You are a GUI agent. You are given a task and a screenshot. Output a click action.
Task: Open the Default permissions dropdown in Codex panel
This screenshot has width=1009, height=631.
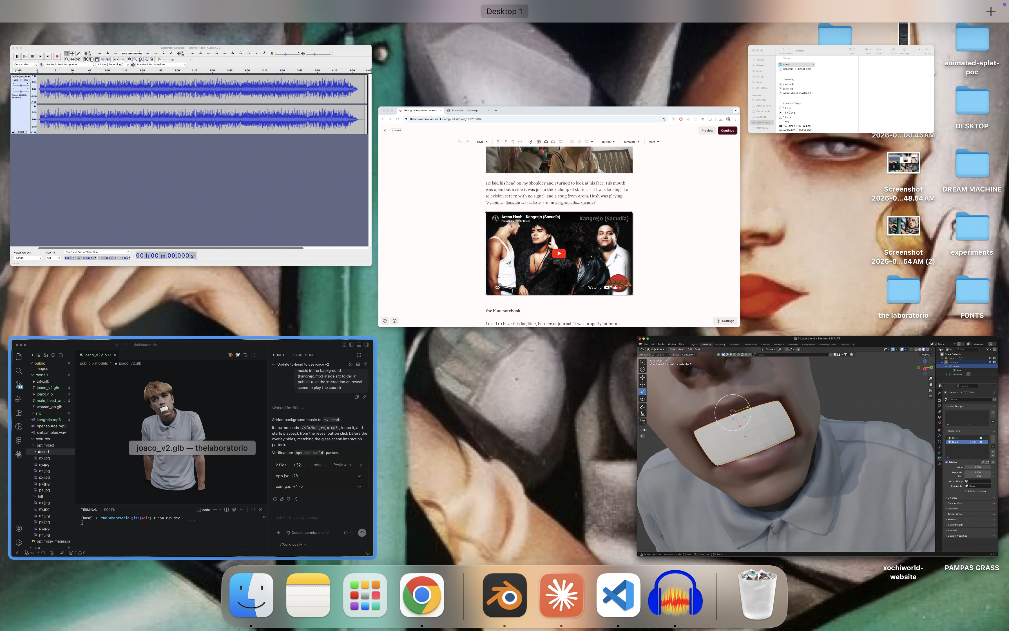(x=308, y=533)
